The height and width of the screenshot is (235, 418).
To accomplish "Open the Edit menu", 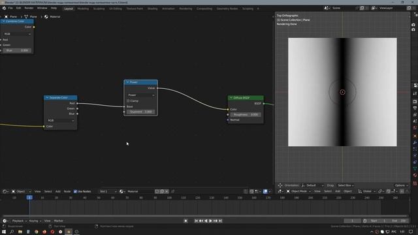I will pyautogui.click(x=18, y=8).
